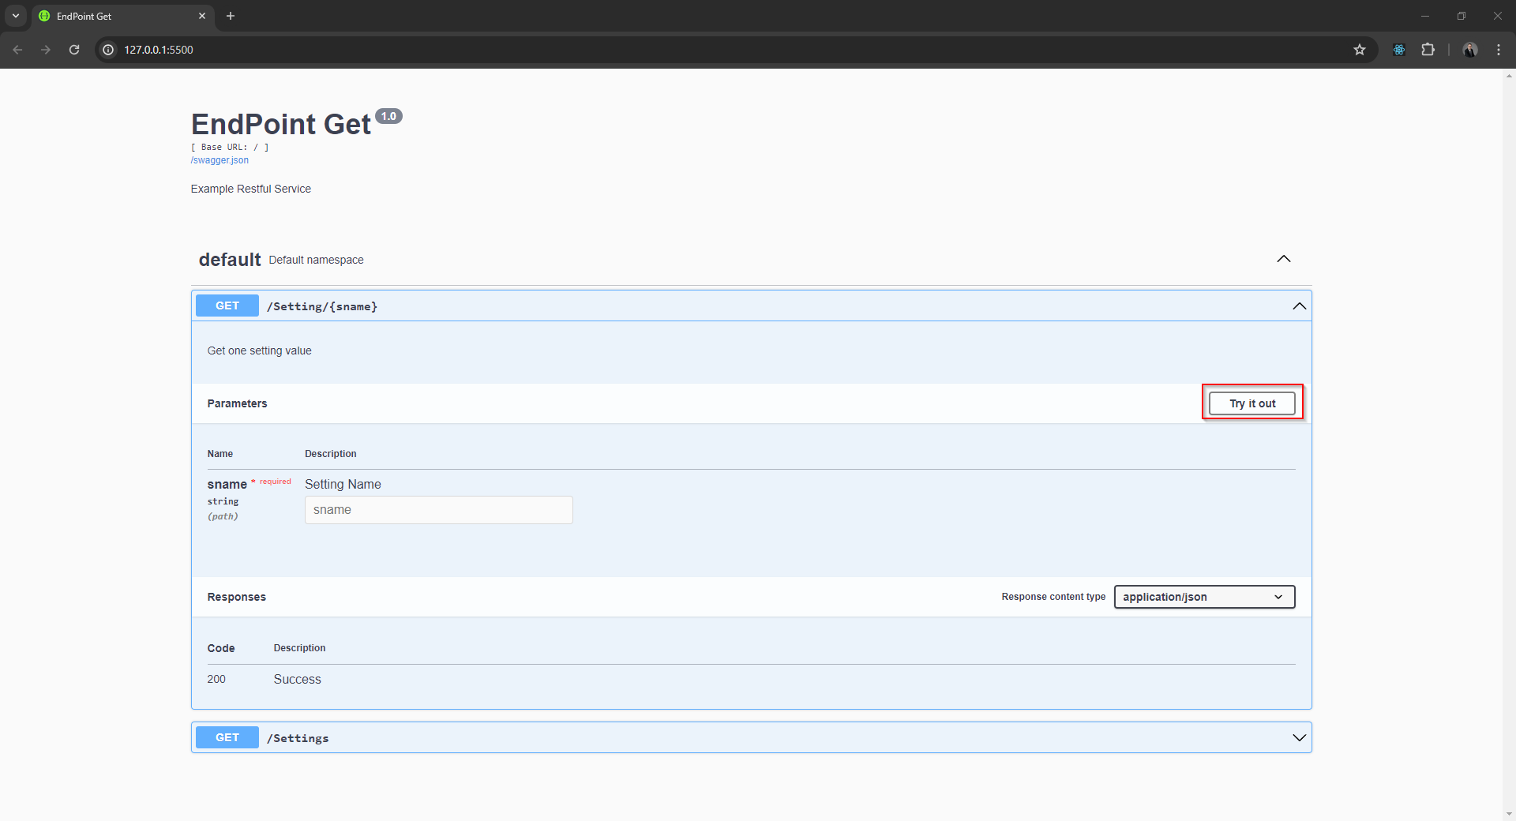Close the EndPoint Get tab
This screenshot has height=821, width=1516.
coord(202,16)
